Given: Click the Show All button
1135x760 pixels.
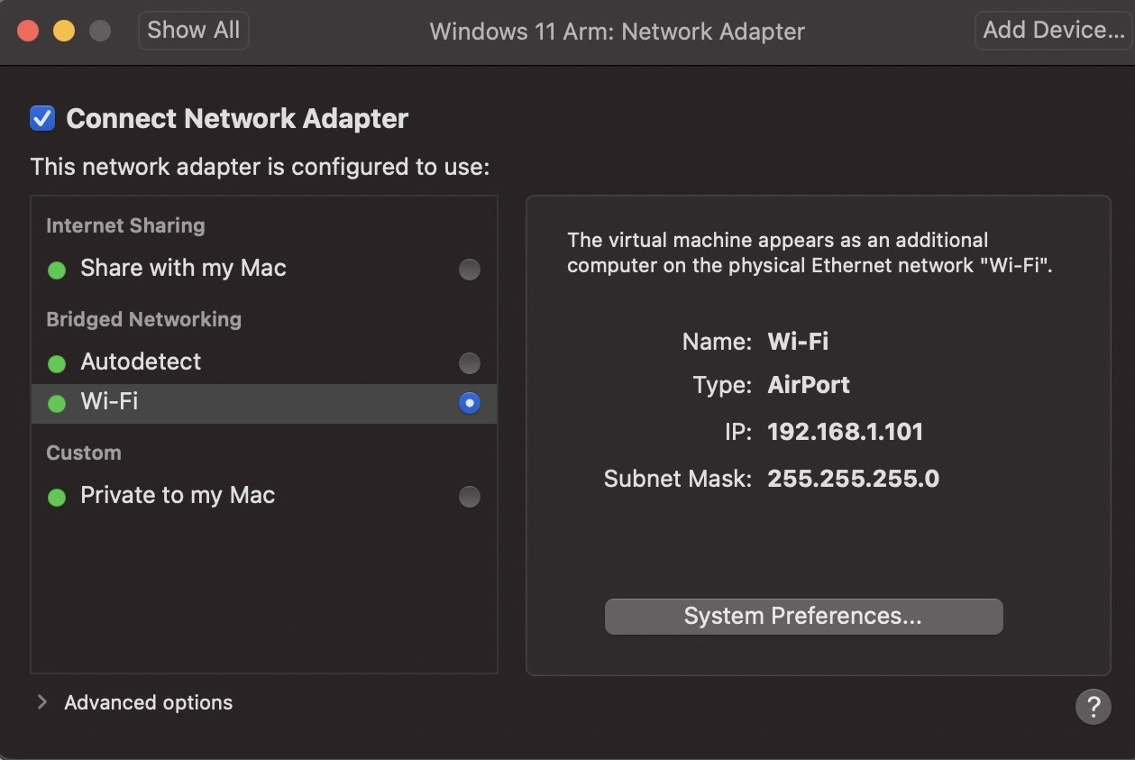Looking at the screenshot, I should click(x=193, y=30).
